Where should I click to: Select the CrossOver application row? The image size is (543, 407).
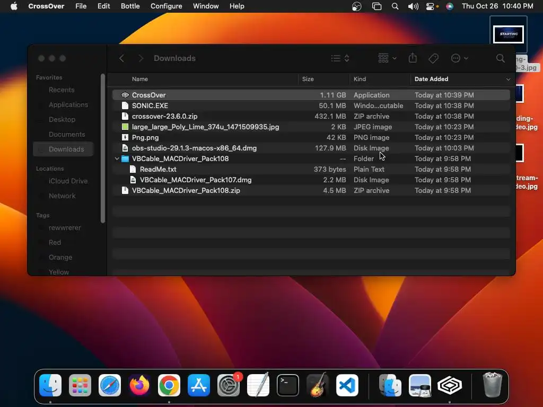[311, 95]
